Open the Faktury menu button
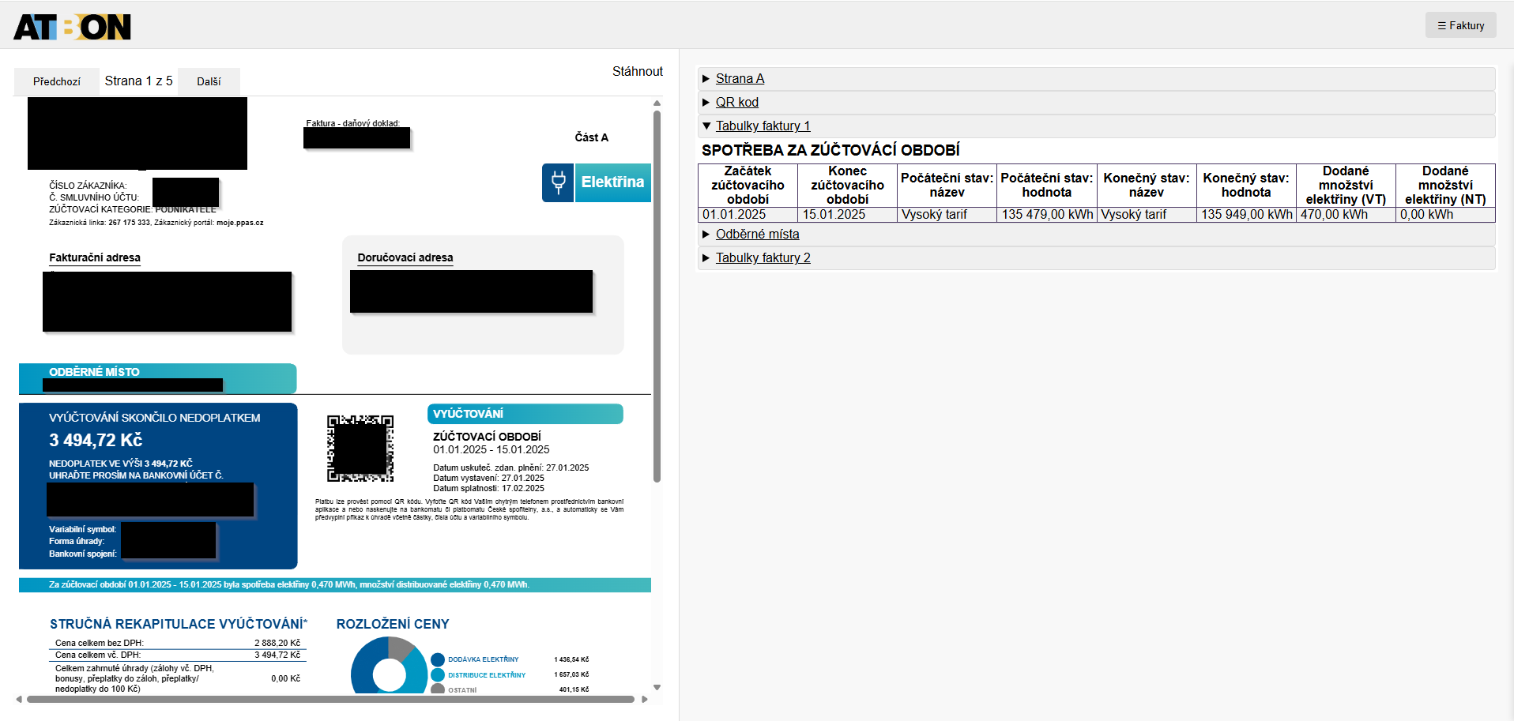Screen dimensions: 1514x721 coord(1460,25)
